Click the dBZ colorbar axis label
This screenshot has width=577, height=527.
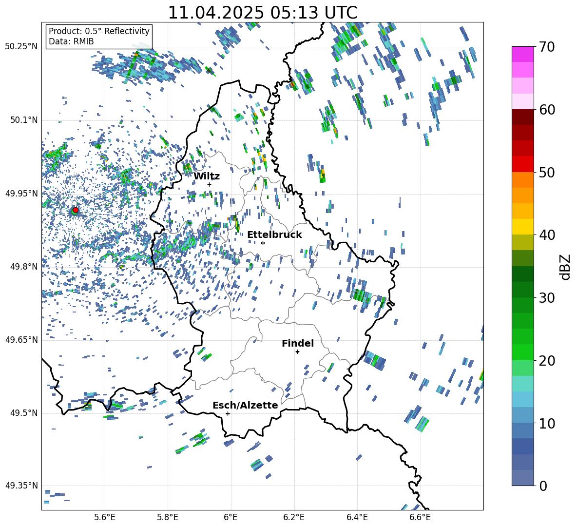[x=565, y=267]
